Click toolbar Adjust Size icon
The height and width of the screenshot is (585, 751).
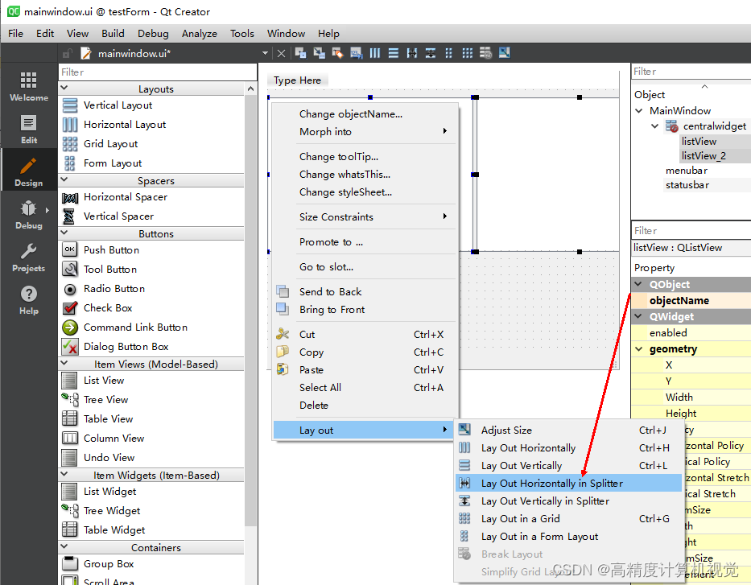click(x=505, y=53)
